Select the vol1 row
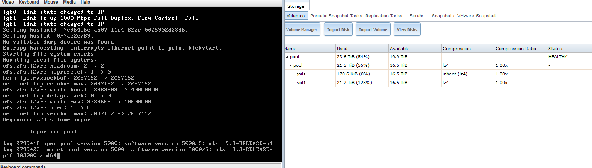Image resolution: width=592 pixels, height=168 pixels. click(438, 83)
